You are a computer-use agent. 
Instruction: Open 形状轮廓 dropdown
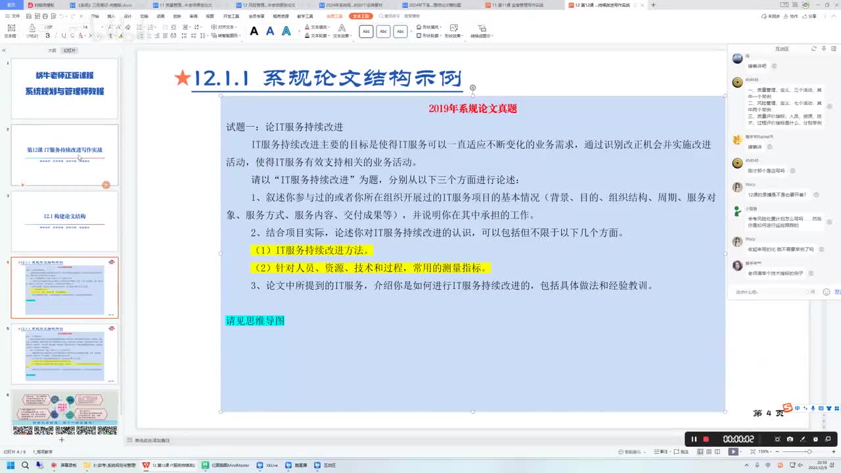tap(429, 35)
